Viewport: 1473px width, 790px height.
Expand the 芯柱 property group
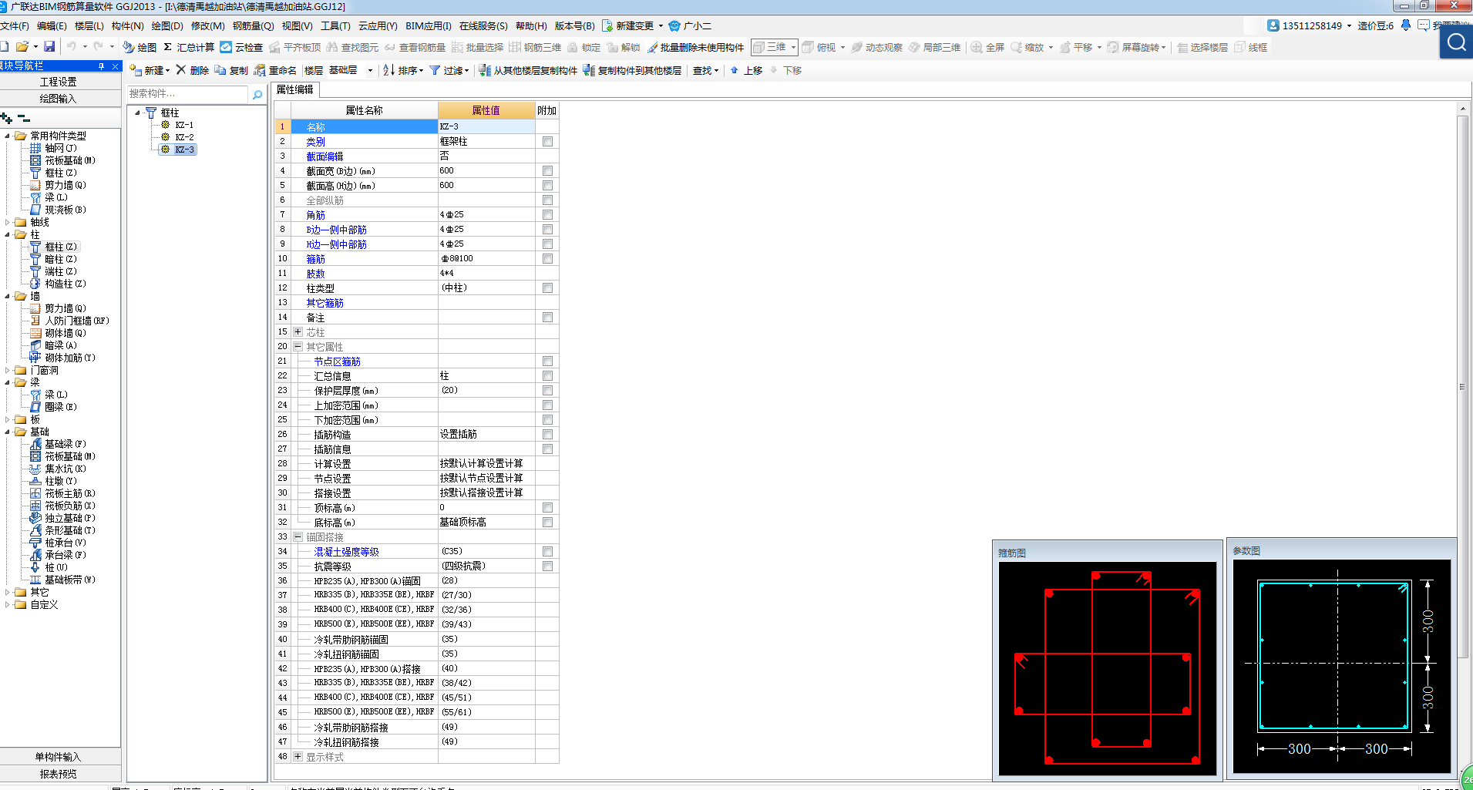click(298, 332)
